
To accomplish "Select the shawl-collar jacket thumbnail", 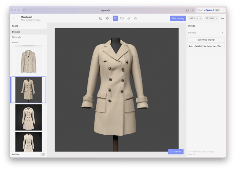I will point(29,62).
